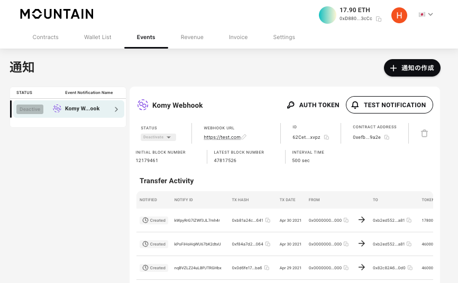
Task: Copy the To address 0x82c82A6...0d0
Action: [x=409, y=268]
